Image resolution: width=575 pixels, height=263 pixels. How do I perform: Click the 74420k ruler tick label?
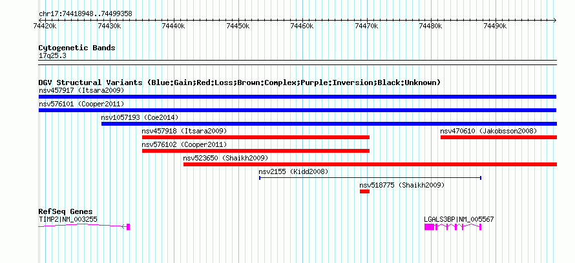(45, 26)
